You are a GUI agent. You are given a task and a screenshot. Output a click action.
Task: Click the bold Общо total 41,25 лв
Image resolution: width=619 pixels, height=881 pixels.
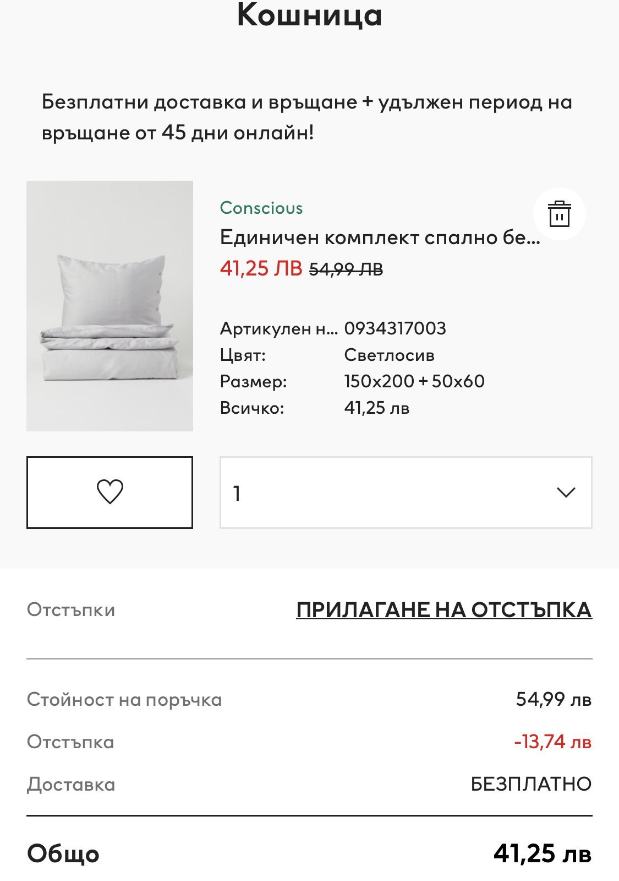tap(542, 853)
